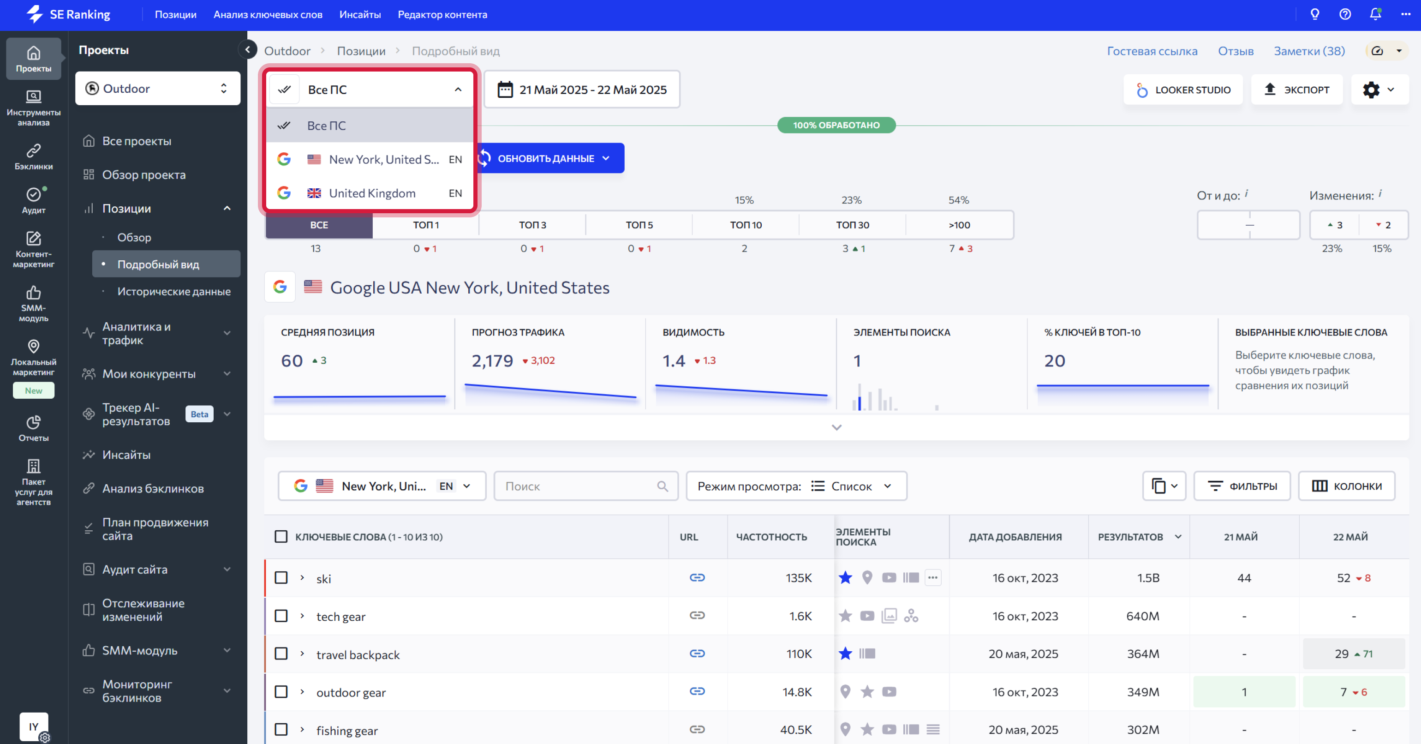Open the Projects icon in left rail

click(34, 59)
